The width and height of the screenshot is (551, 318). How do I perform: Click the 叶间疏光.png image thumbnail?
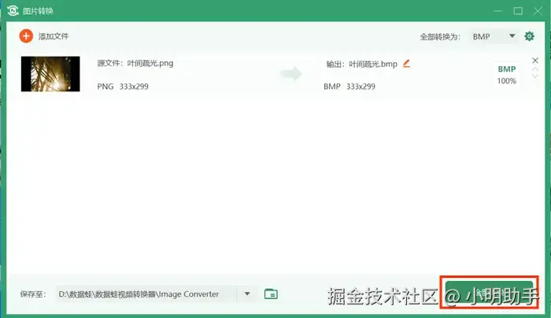(x=50, y=74)
